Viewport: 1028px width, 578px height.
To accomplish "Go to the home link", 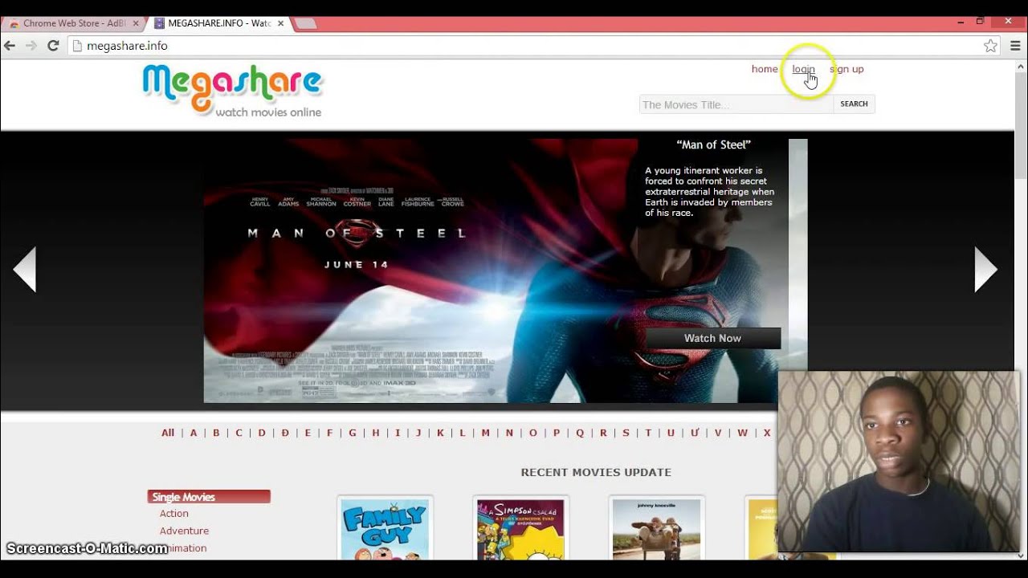I will [x=764, y=69].
